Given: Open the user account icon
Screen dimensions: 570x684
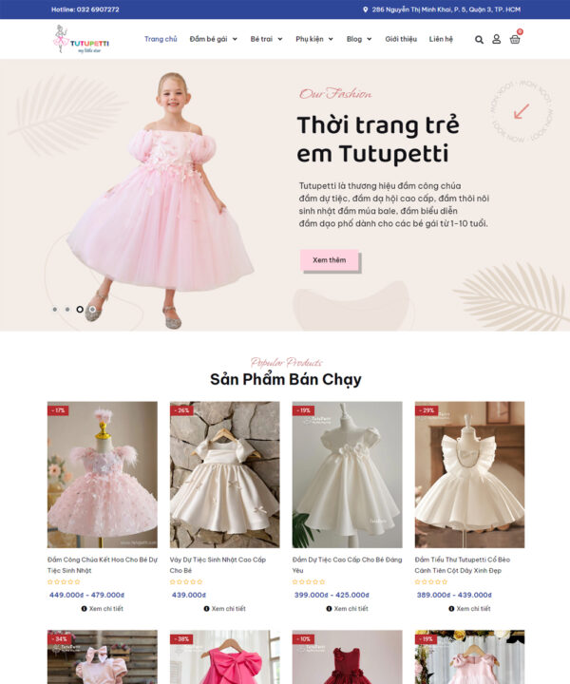Looking at the screenshot, I should tap(496, 39).
